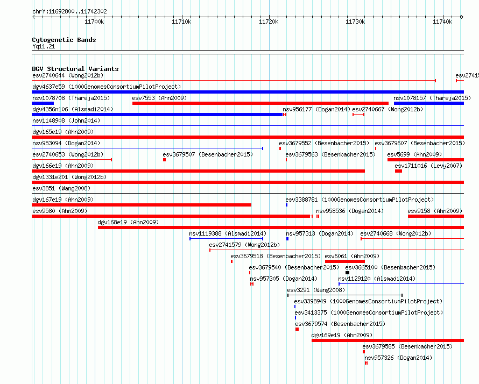Click the dgv165e19 (Ahn2009) label
The image size is (479, 384).
pos(63,132)
